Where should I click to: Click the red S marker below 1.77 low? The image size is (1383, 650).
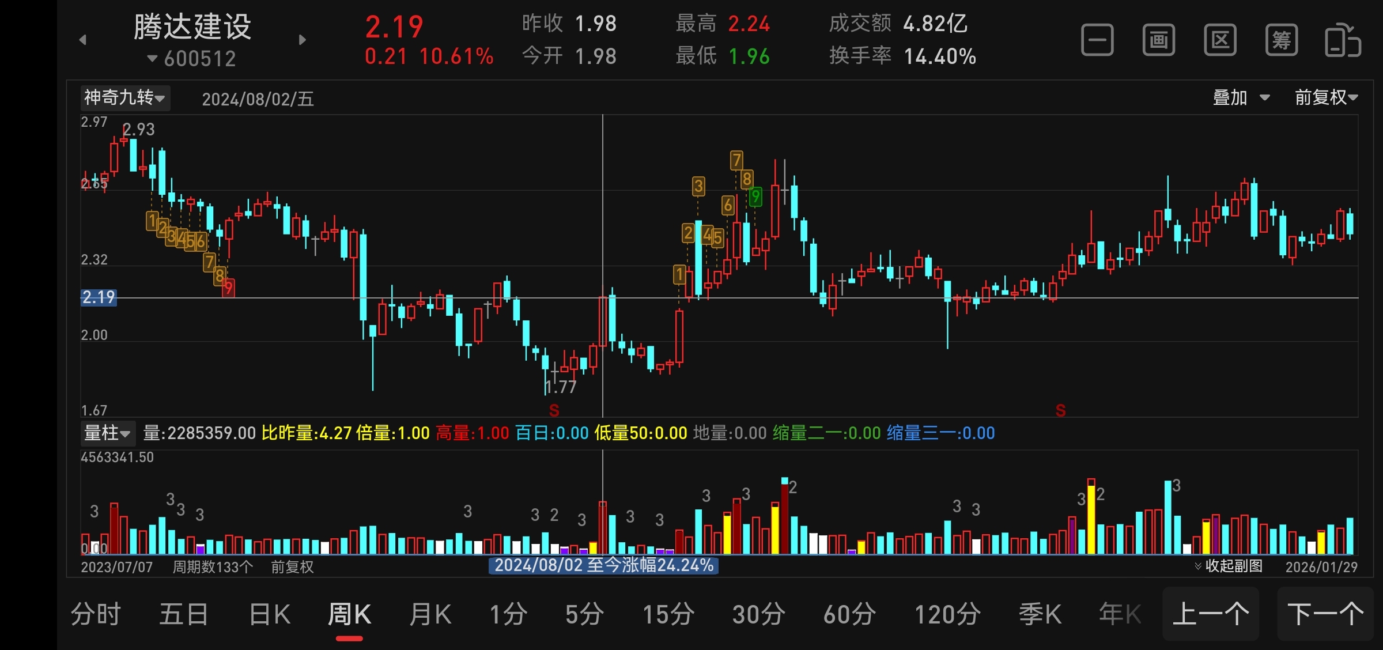[554, 410]
